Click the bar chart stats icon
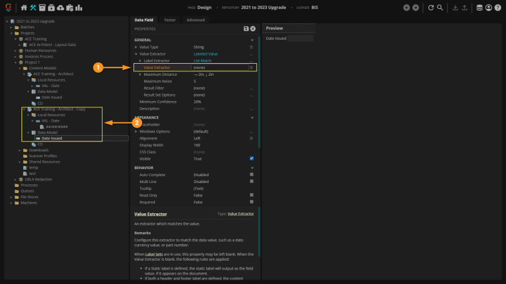The width and height of the screenshot is (506, 284). pos(78,8)
